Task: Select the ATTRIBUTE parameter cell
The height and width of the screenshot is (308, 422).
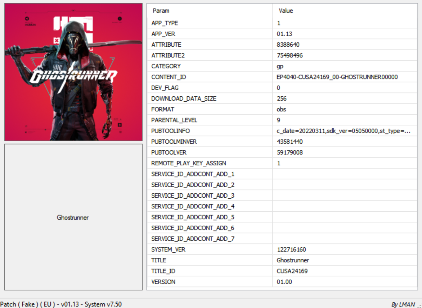Action: (x=210, y=45)
